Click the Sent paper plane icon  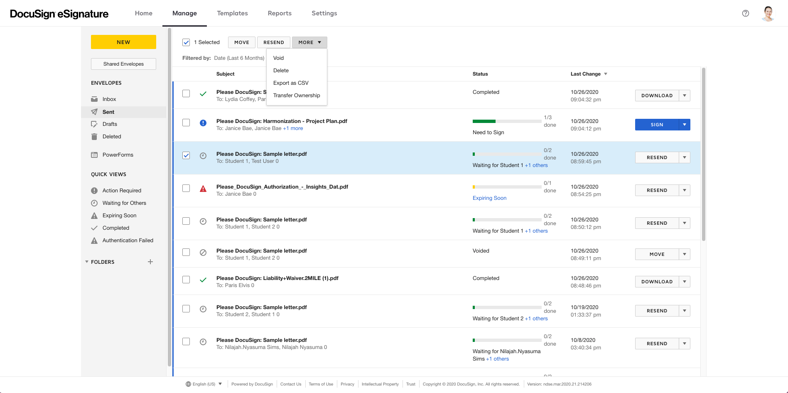click(94, 112)
